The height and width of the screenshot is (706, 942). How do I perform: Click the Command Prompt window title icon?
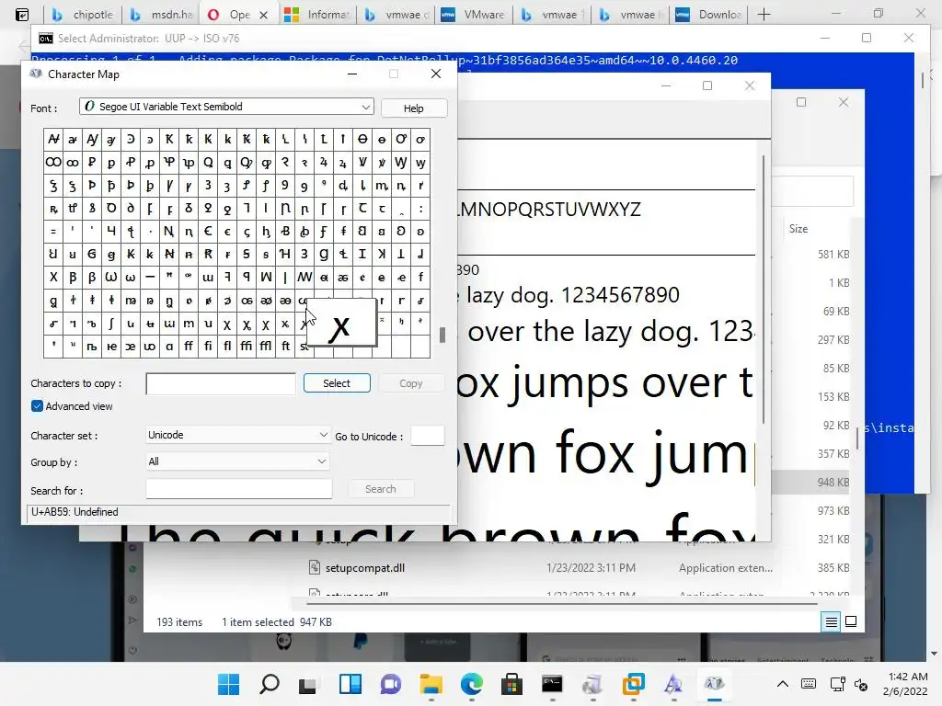coord(46,39)
